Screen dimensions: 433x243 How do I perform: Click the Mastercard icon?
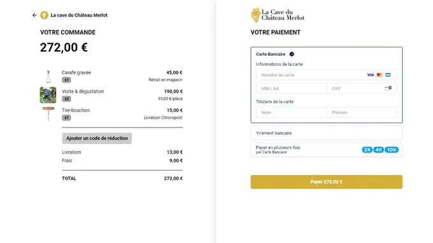click(x=379, y=75)
